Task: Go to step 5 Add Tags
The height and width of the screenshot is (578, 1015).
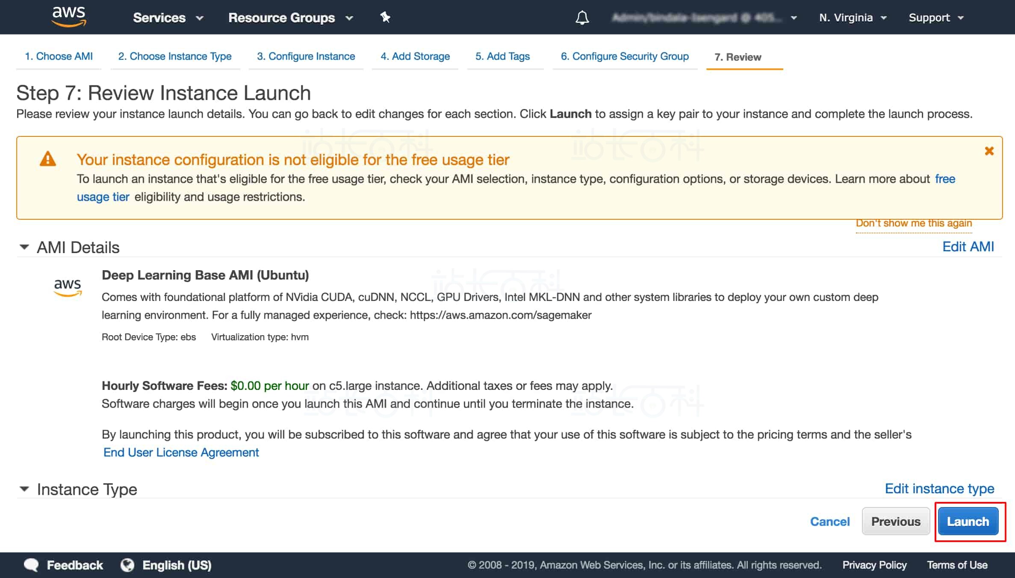Action: point(503,56)
